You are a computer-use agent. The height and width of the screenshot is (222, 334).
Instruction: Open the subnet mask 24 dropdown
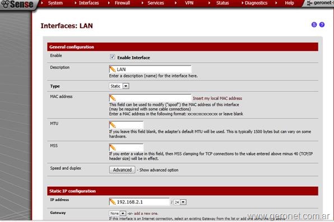(180, 202)
